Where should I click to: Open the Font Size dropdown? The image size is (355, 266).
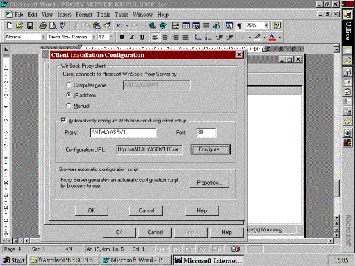click(x=111, y=37)
